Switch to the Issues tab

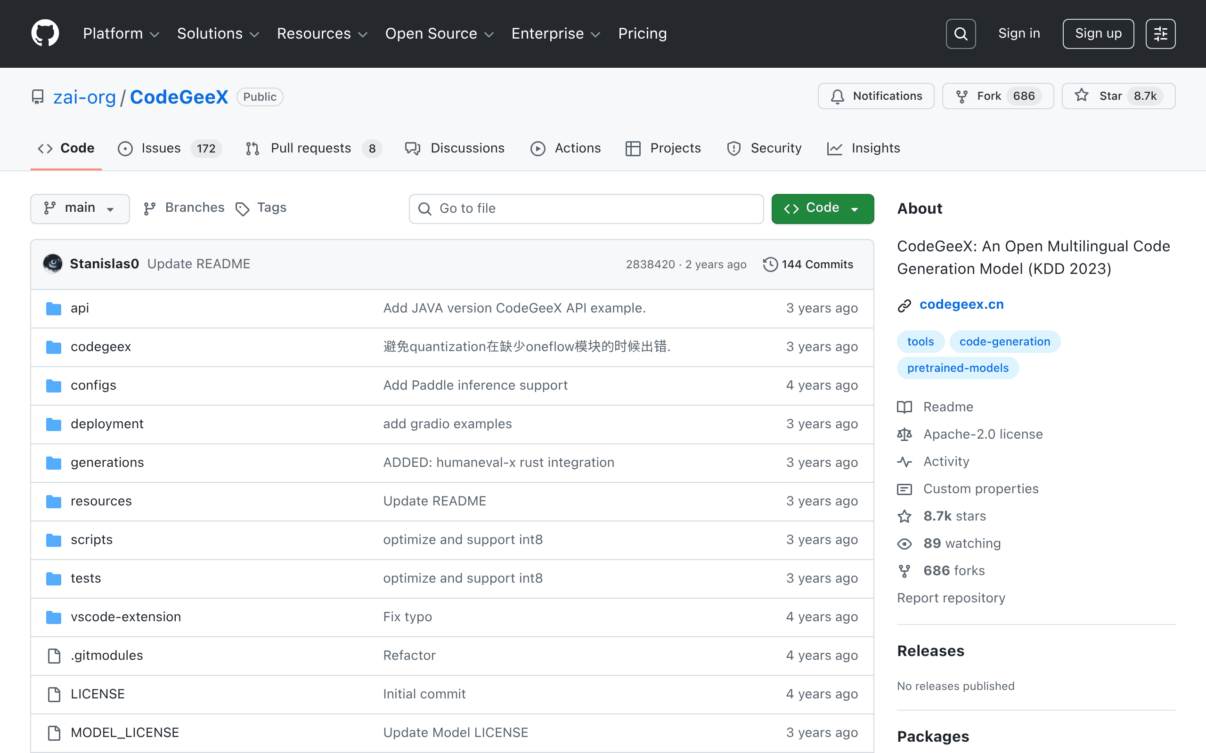170,148
